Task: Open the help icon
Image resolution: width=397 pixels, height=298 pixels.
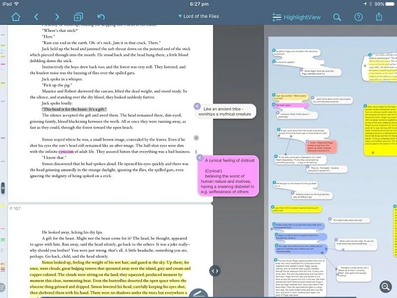Action: (x=358, y=17)
